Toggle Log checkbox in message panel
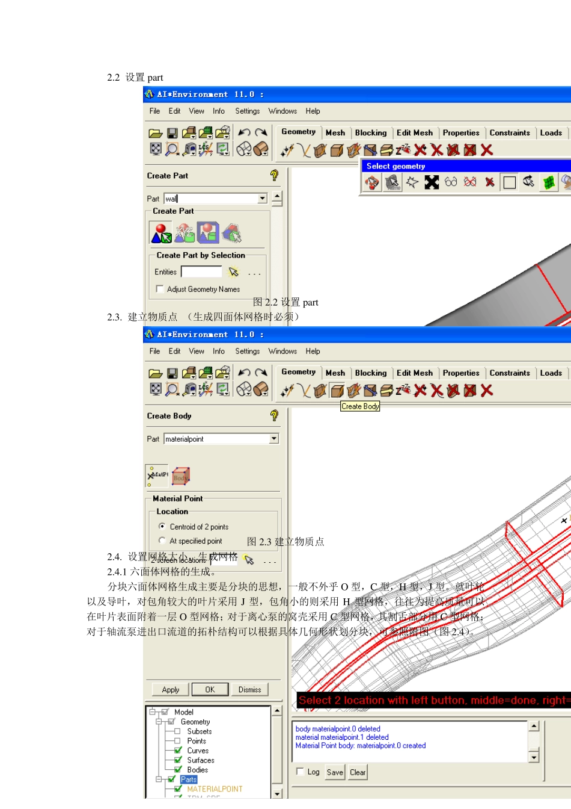 pyautogui.click(x=301, y=771)
